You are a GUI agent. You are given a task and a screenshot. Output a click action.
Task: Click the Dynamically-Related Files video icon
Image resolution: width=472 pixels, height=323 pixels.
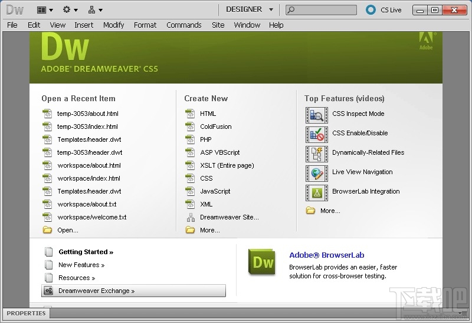317,154
